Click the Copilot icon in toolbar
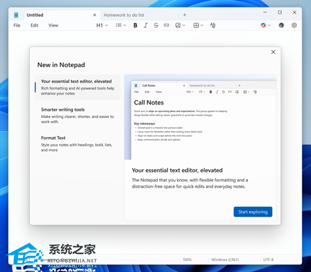 [263, 26]
